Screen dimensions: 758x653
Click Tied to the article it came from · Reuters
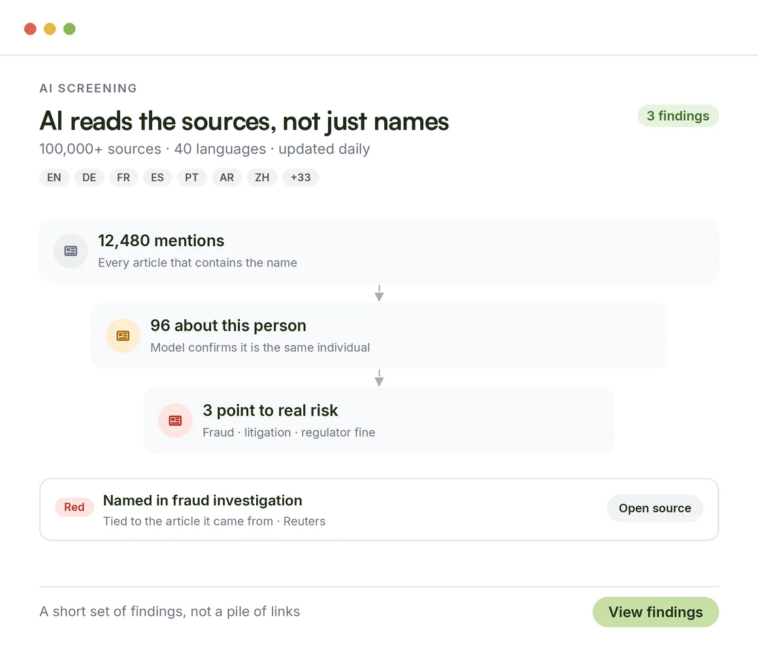214,521
